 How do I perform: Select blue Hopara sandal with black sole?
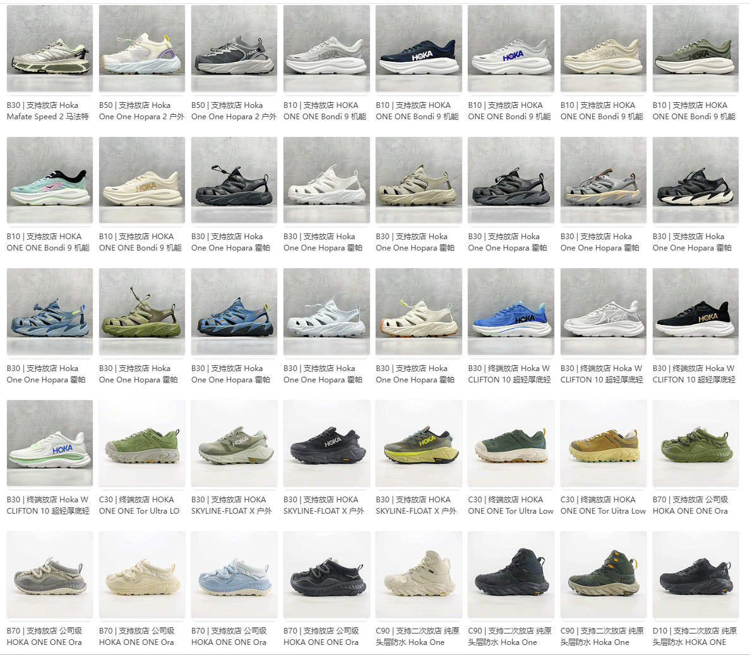(234, 311)
